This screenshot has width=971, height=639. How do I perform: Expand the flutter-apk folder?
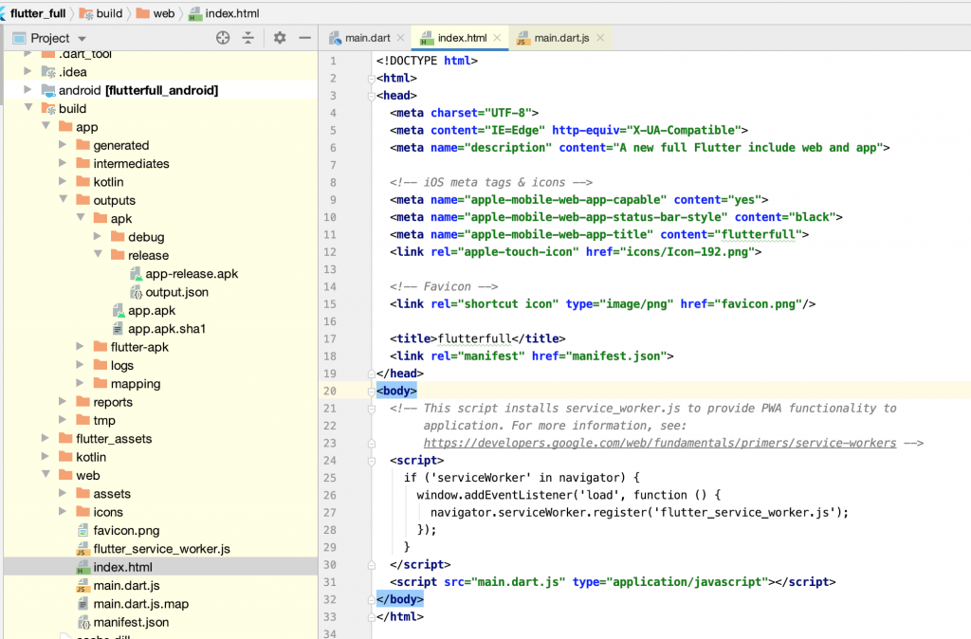click(x=80, y=346)
